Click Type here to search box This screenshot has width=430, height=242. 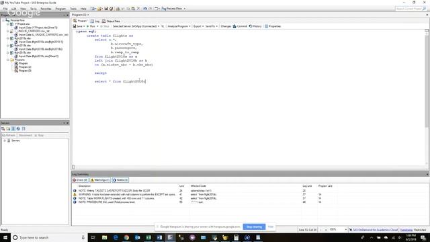click(x=49, y=237)
